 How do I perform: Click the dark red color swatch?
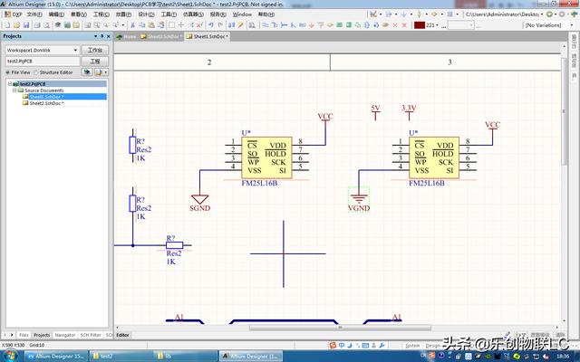pyautogui.click(x=420, y=25)
